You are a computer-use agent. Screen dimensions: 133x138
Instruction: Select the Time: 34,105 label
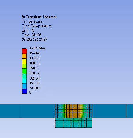pos(31,35)
